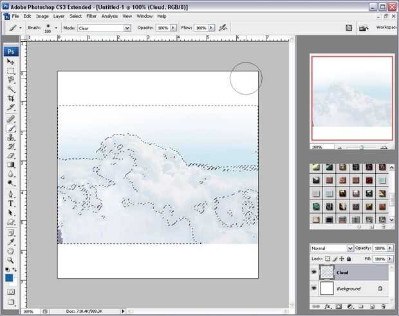399x316 pixels.
Task: Open the Workspace button
Action: [x=385, y=27]
